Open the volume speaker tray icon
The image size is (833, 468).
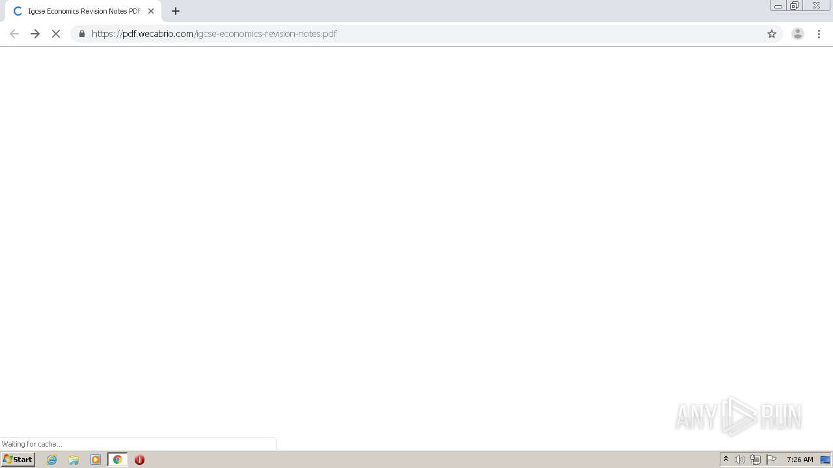click(740, 460)
